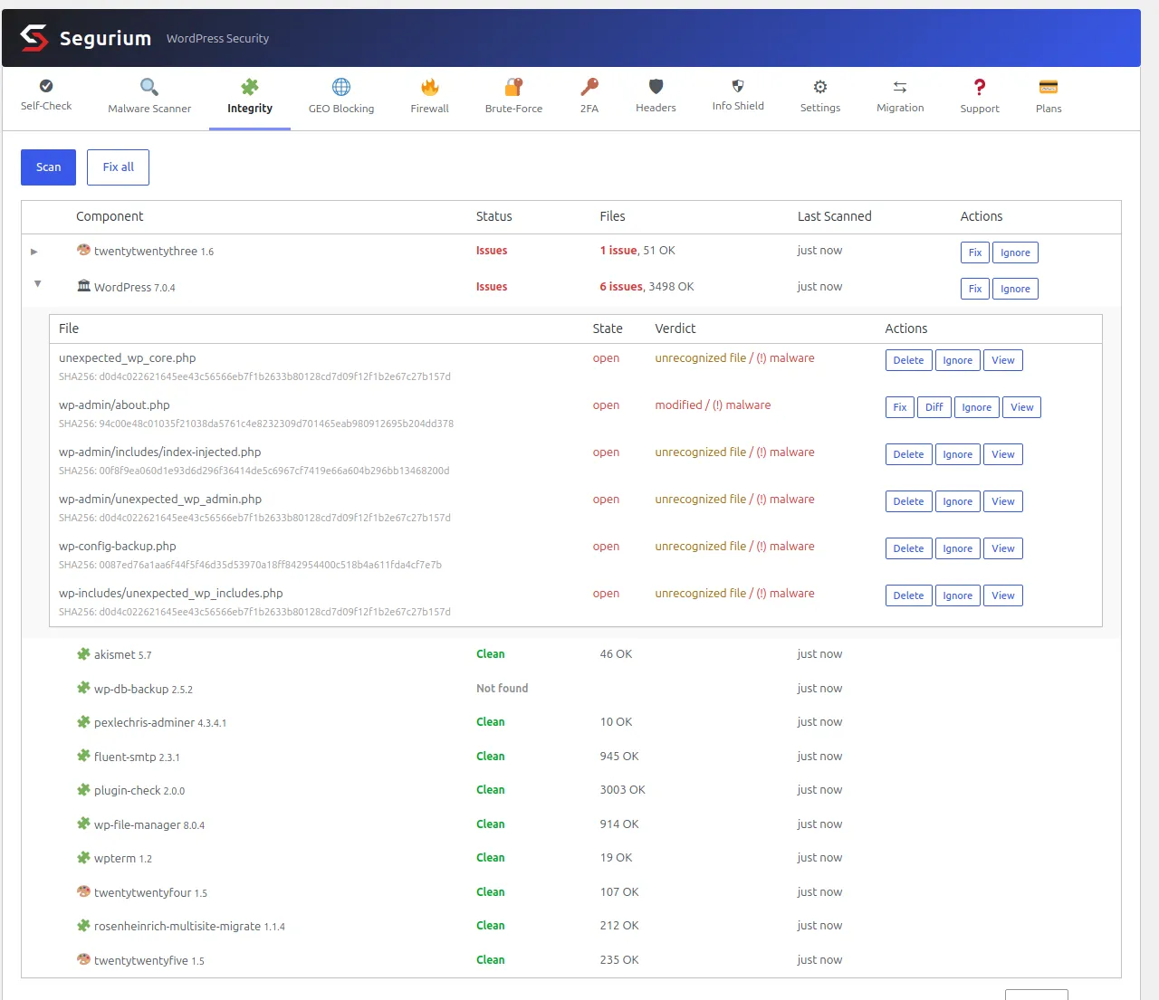Delete wp-admin/includes/index-injected.php
The height and width of the screenshot is (1000, 1159).
pos(908,454)
